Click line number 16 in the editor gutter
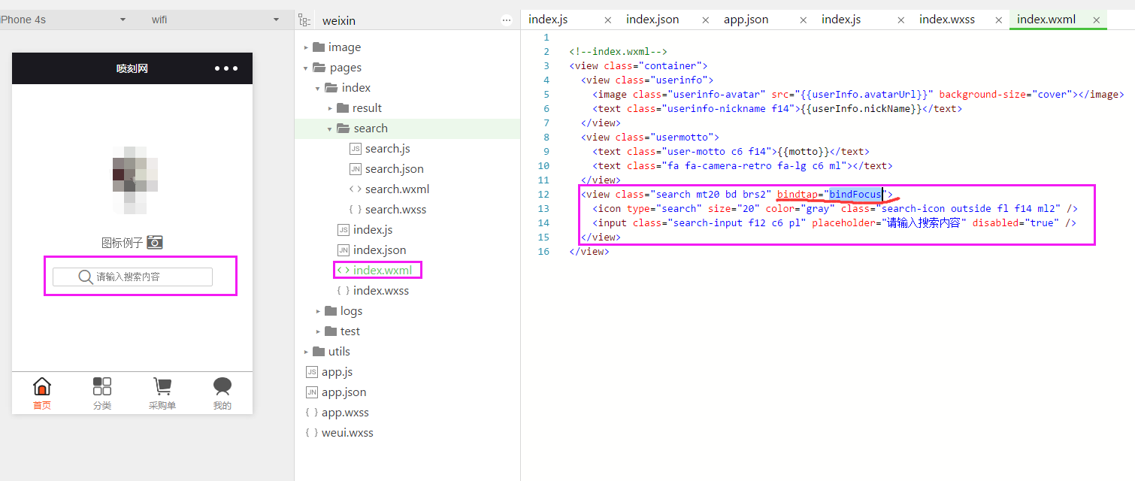 pyautogui.click(x=544, y=251)
